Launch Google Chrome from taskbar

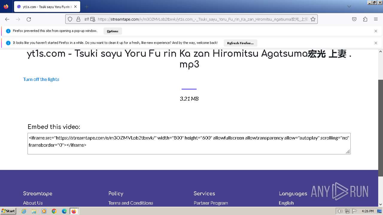(x=54, y=211)
